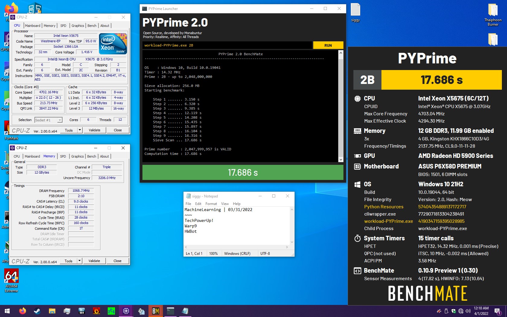The width and height of the screenshot is (507, 317).
Task: Click Tools button in the upper CPU-Z
Action: (x=69, y=130)
